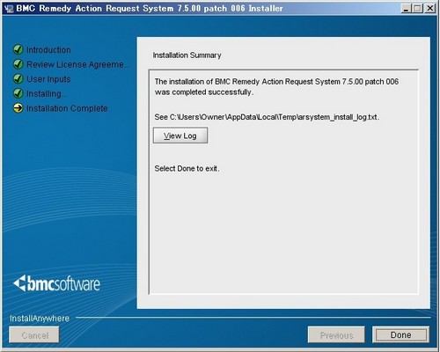440x352 pixels.
Task: Close the installer window
Action: (x=430, y=9)
